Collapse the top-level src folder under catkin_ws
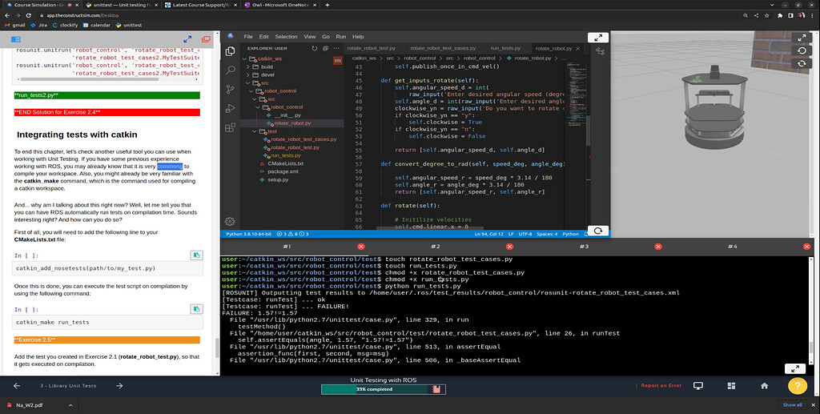The image size is (820, 414). [x=248, y=83]
